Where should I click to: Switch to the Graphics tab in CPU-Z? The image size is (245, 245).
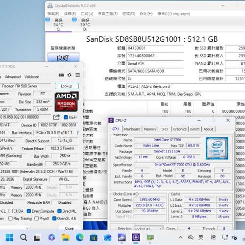pyautogui.click(x=180, y=129)
